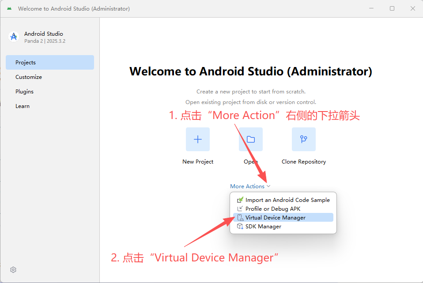Click the Import Android Code Sample icon
This screenshot has height=283, width=423.
coord(240,200)
